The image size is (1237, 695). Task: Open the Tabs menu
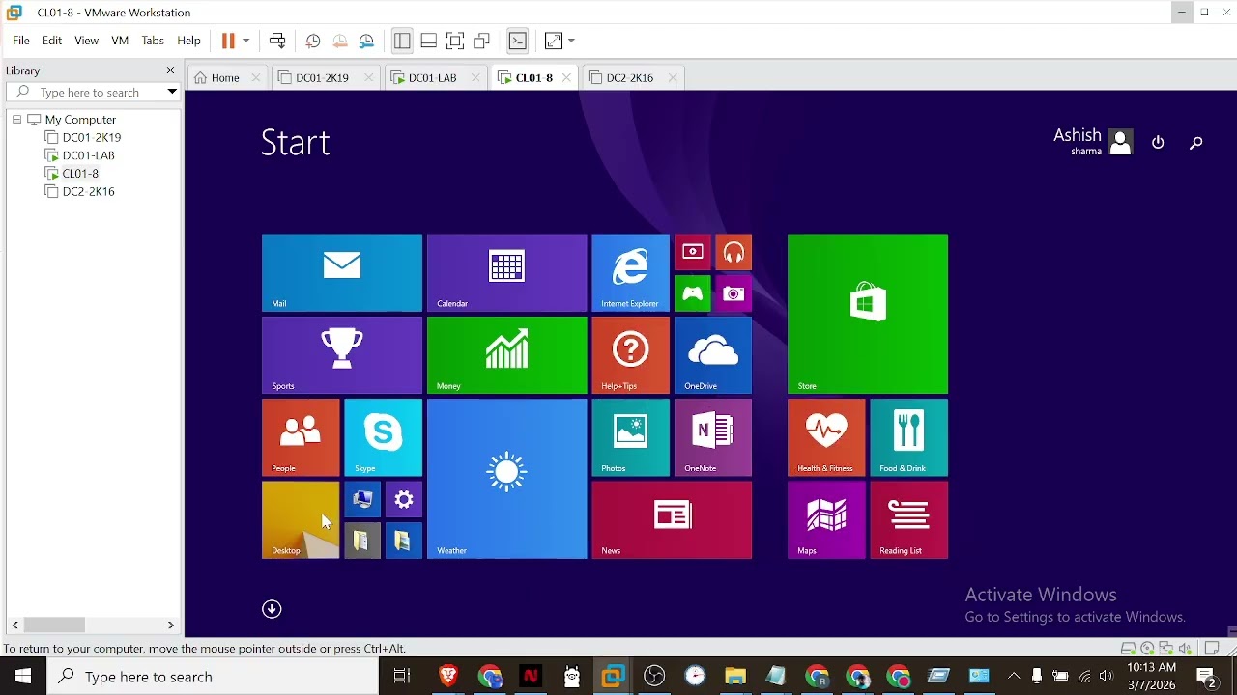(153, 42)
